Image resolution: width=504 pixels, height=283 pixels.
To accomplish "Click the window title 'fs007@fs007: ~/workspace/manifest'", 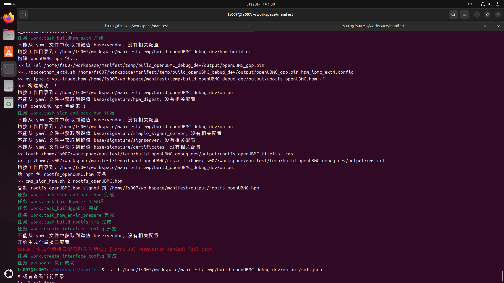I will click(x=260, y=14).
